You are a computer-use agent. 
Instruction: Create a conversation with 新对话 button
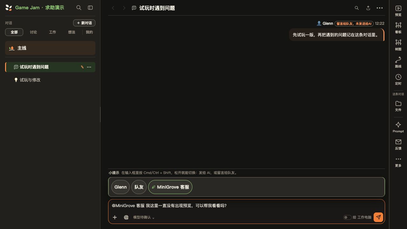click(x=84, y=23)
